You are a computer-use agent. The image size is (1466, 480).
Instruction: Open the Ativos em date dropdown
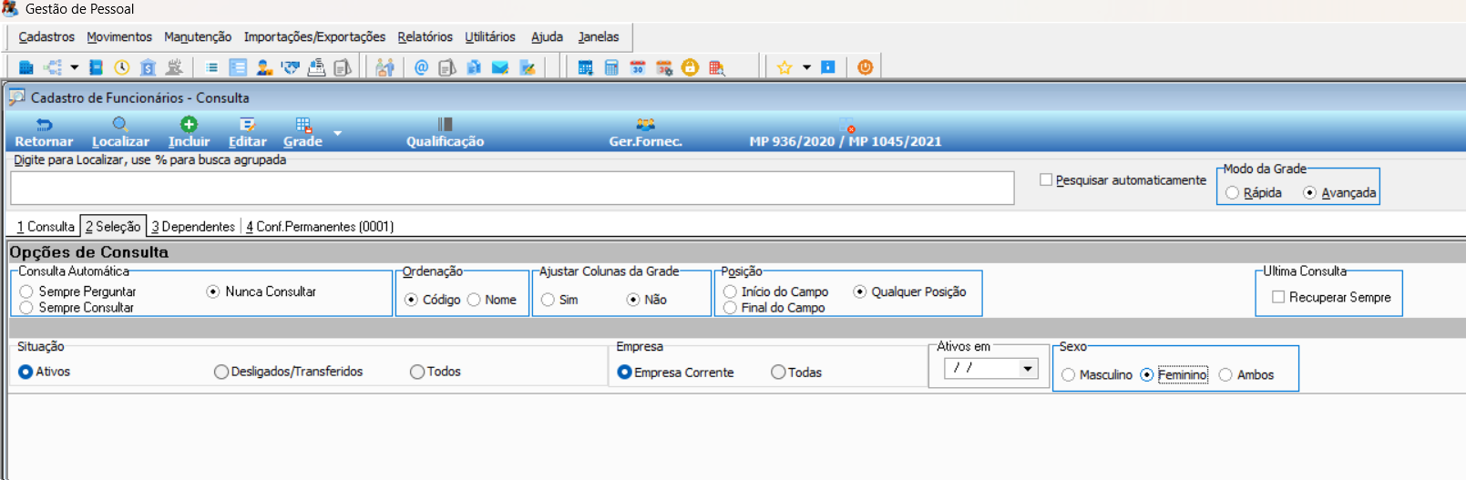tap(1028, 368)
